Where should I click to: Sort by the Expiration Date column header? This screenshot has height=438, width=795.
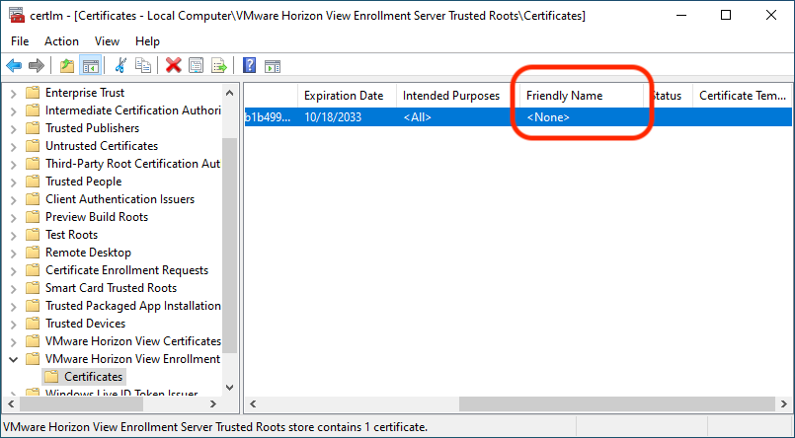(344, 96)
